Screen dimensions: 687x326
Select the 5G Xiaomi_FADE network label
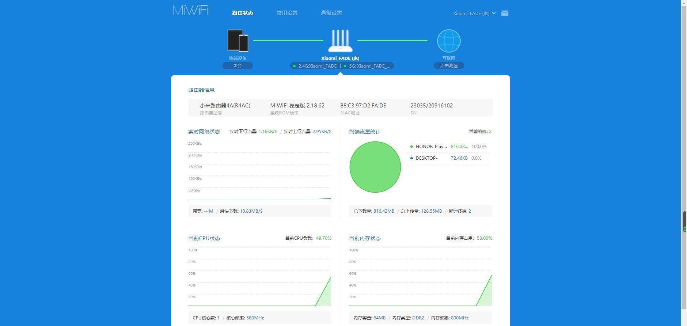click(369, 66)
